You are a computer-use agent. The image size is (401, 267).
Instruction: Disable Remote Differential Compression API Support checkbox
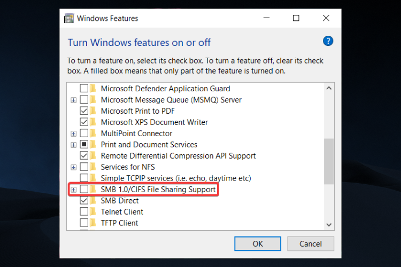pos(84,156)
